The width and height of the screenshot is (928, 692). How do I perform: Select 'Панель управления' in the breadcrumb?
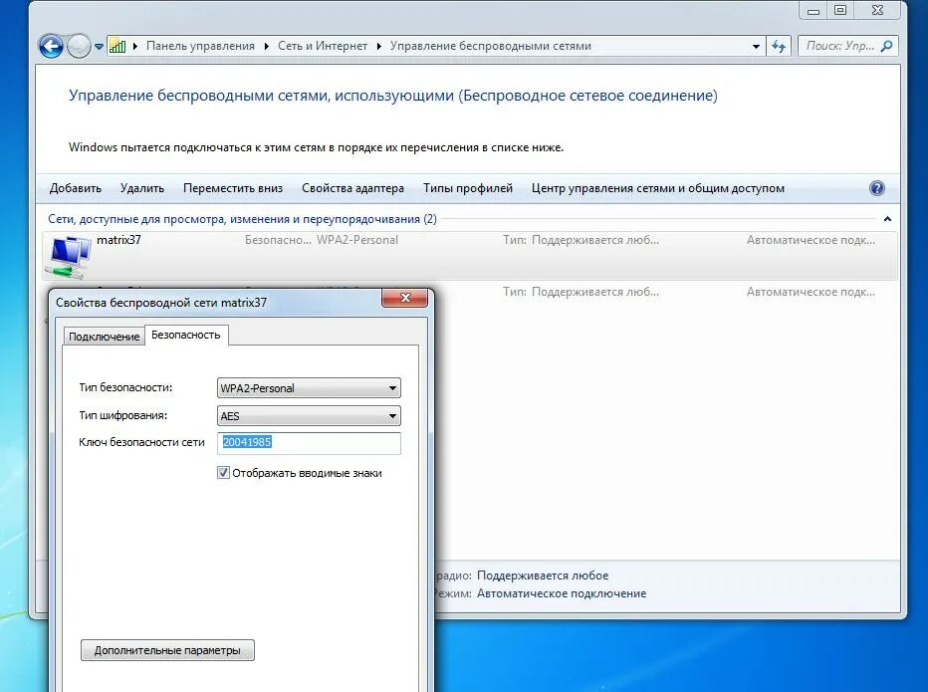coord(200,46)
